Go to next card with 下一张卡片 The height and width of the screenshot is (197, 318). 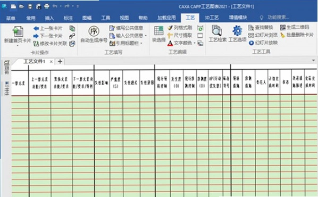pyautogui.click(x=48, y=36)
